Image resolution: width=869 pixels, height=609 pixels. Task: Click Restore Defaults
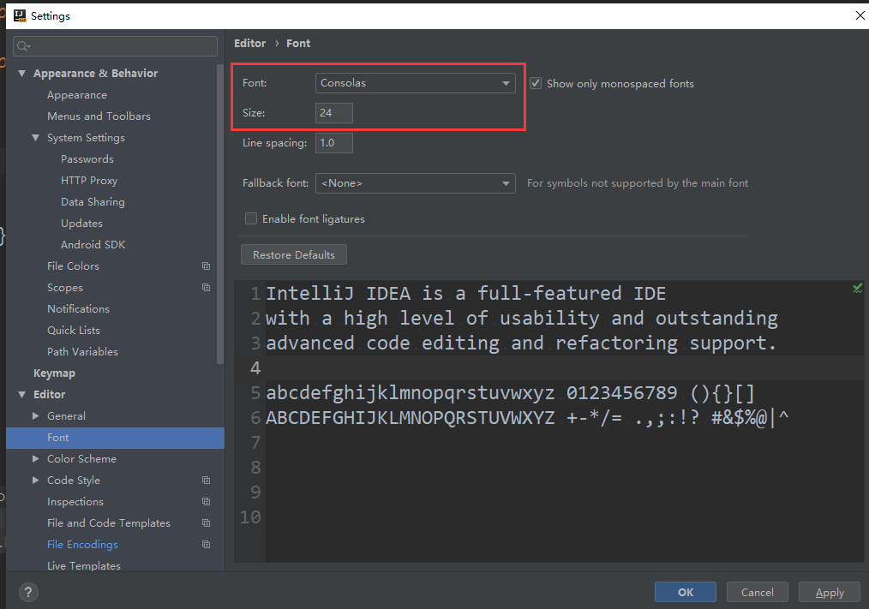pos(294,255)
